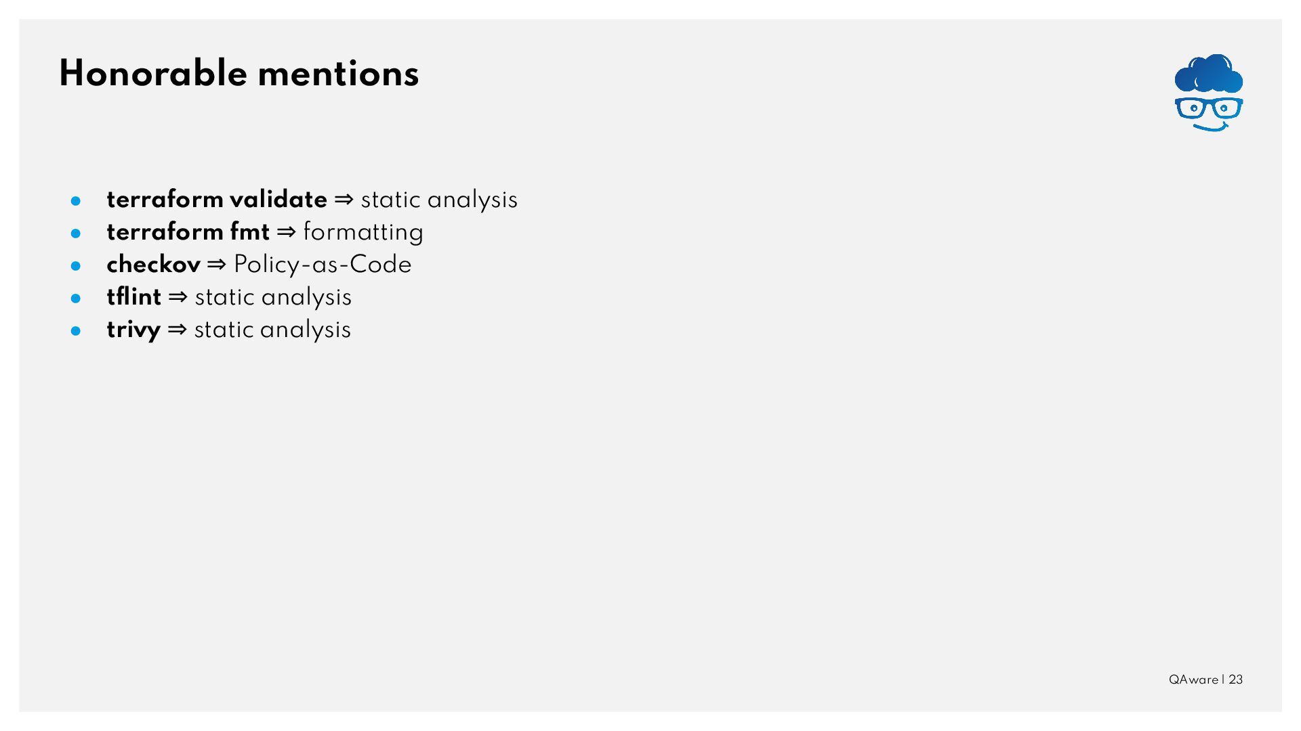Select the Honorable mentions title
The width and height of the screenshot is (1301, 731).
pyautogui.click(x=239, y=73)
